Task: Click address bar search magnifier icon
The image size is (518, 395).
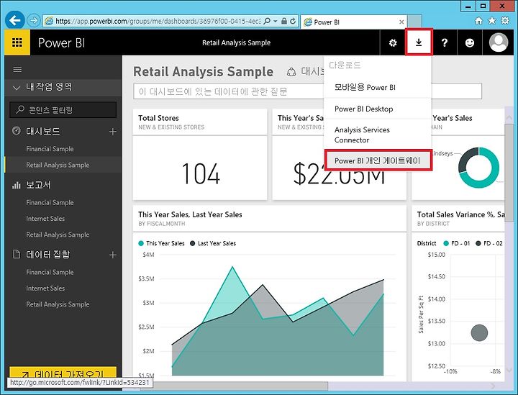Action: tap(267, 21)
